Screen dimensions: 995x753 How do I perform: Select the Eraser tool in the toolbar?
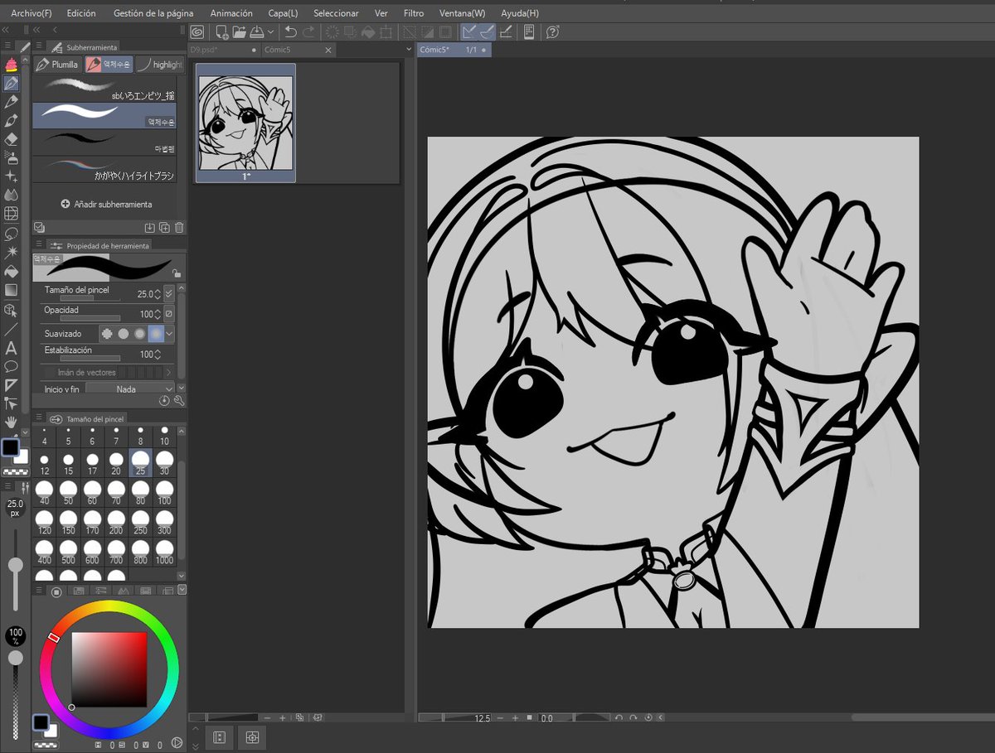11,139
